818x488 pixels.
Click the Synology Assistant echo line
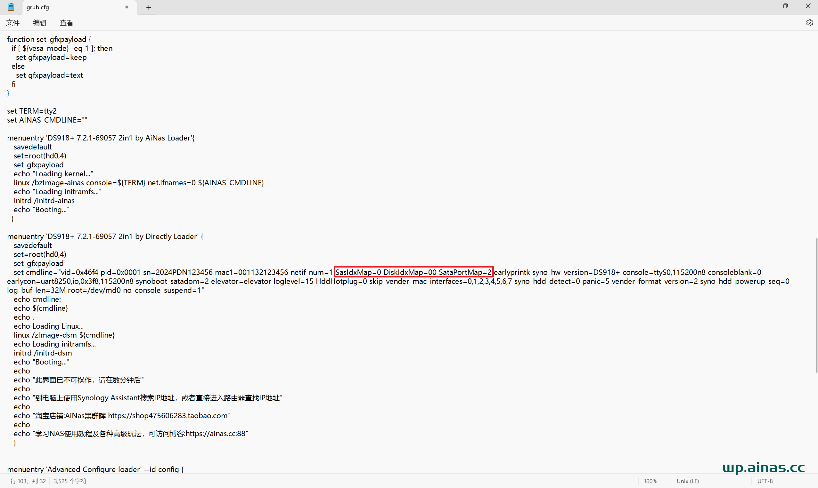pyautogui.click(x=148, y=398)
